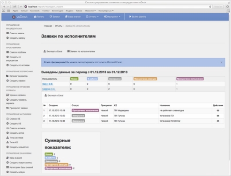Click the Просрочено исполнение badge in row 1
This screenshot has height=176, width=231.
[x=85, y=110]
